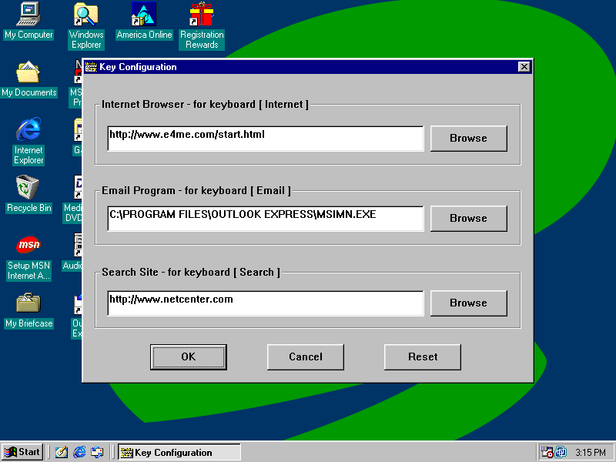616x462 pixels.
Task: Click the Internet Browser URL field
Action: click(x=265, y=139)
